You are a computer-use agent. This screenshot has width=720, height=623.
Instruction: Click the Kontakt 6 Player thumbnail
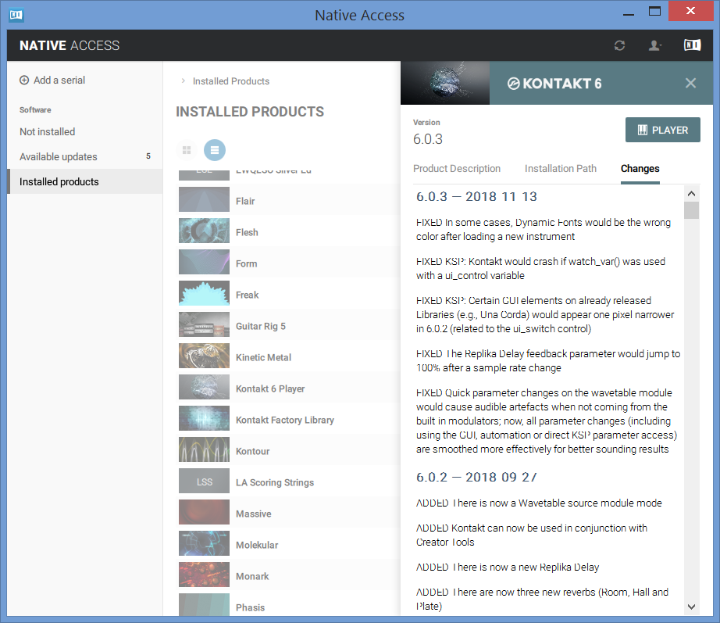pyautogui.click(x=204, y=387)
